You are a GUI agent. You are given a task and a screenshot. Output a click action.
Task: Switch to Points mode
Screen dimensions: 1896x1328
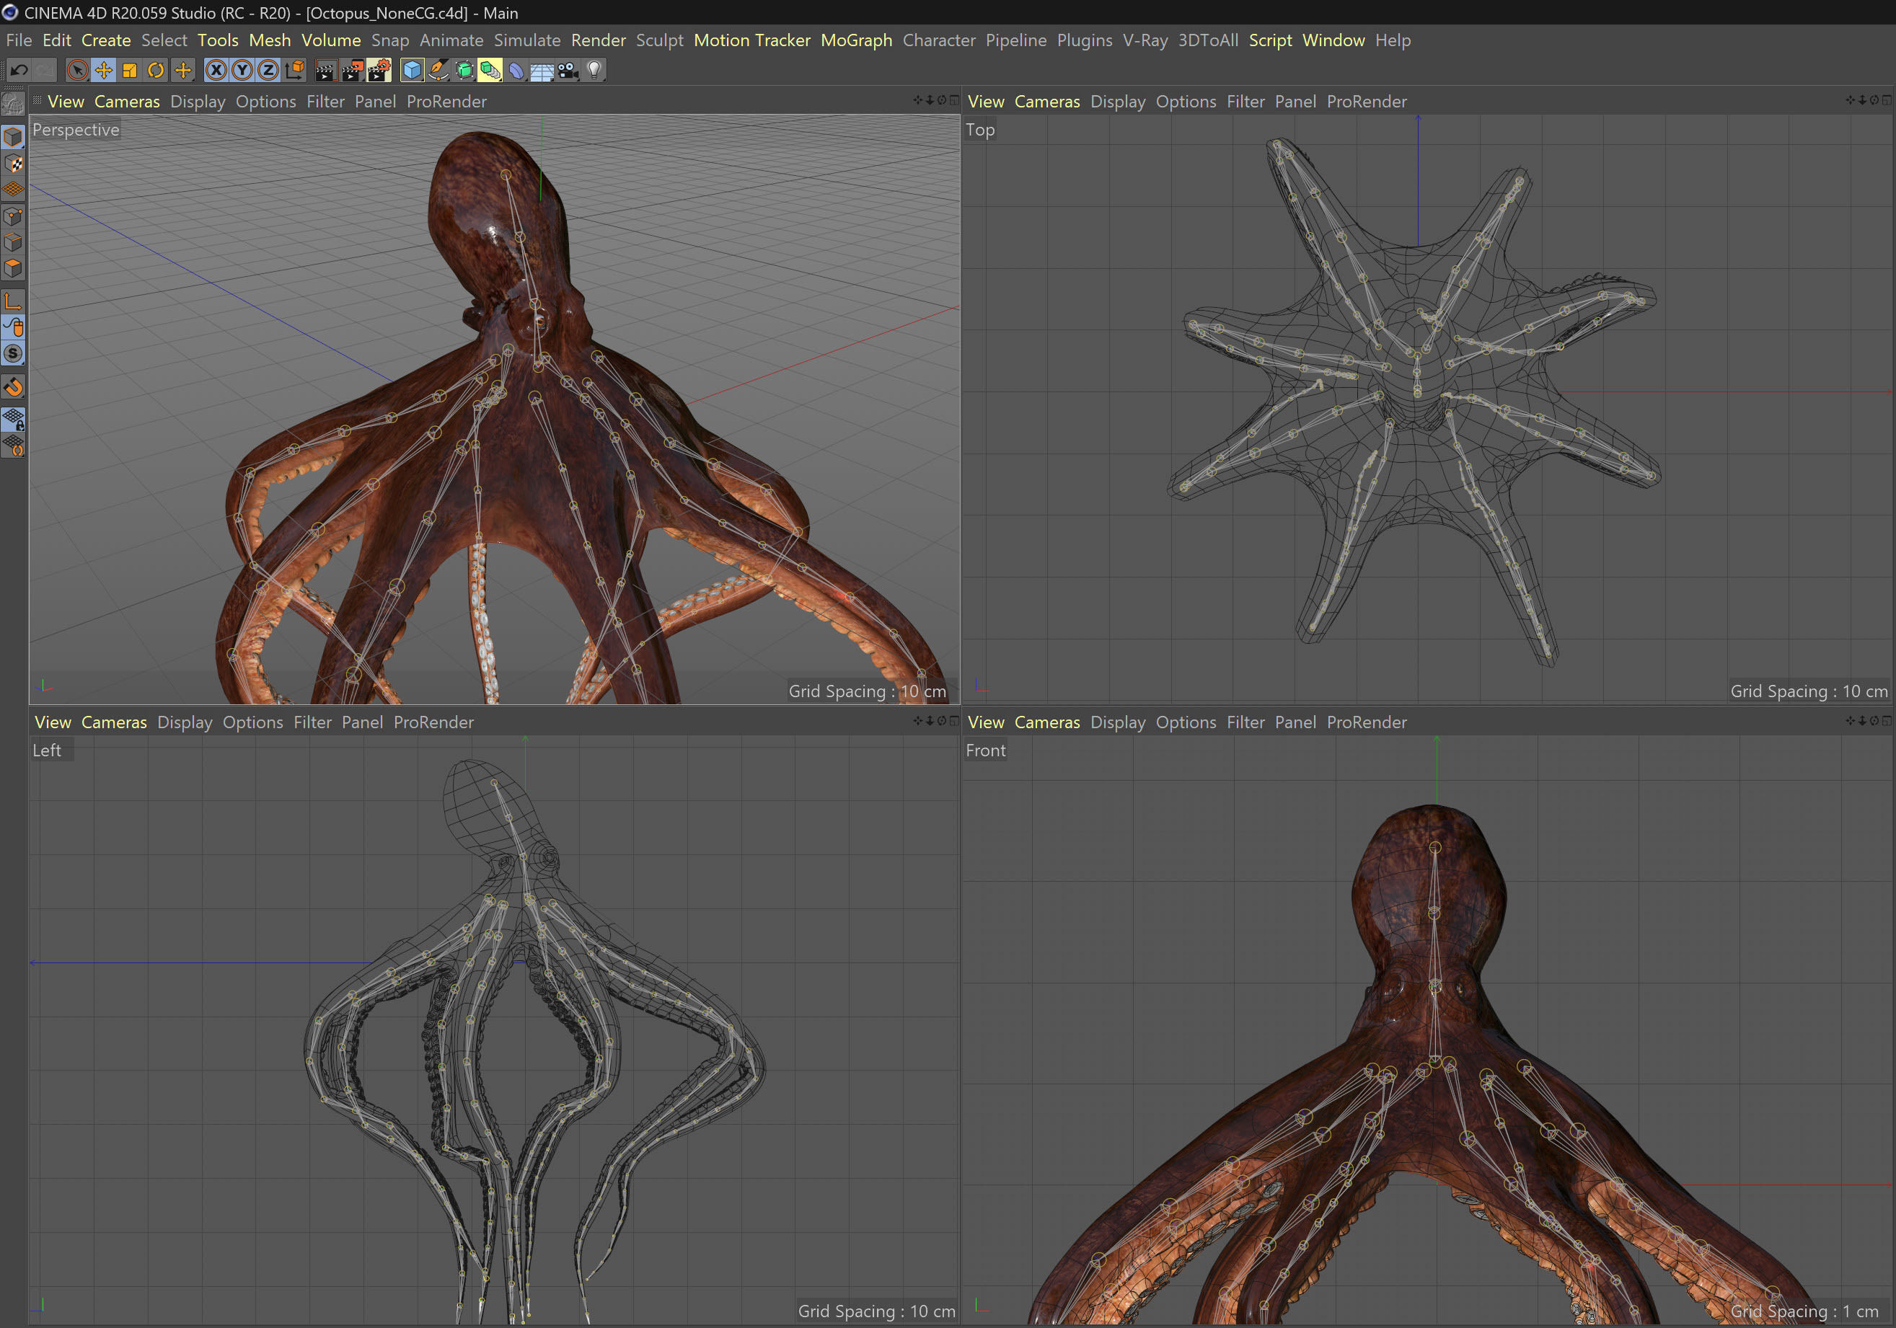pos(13,216)
